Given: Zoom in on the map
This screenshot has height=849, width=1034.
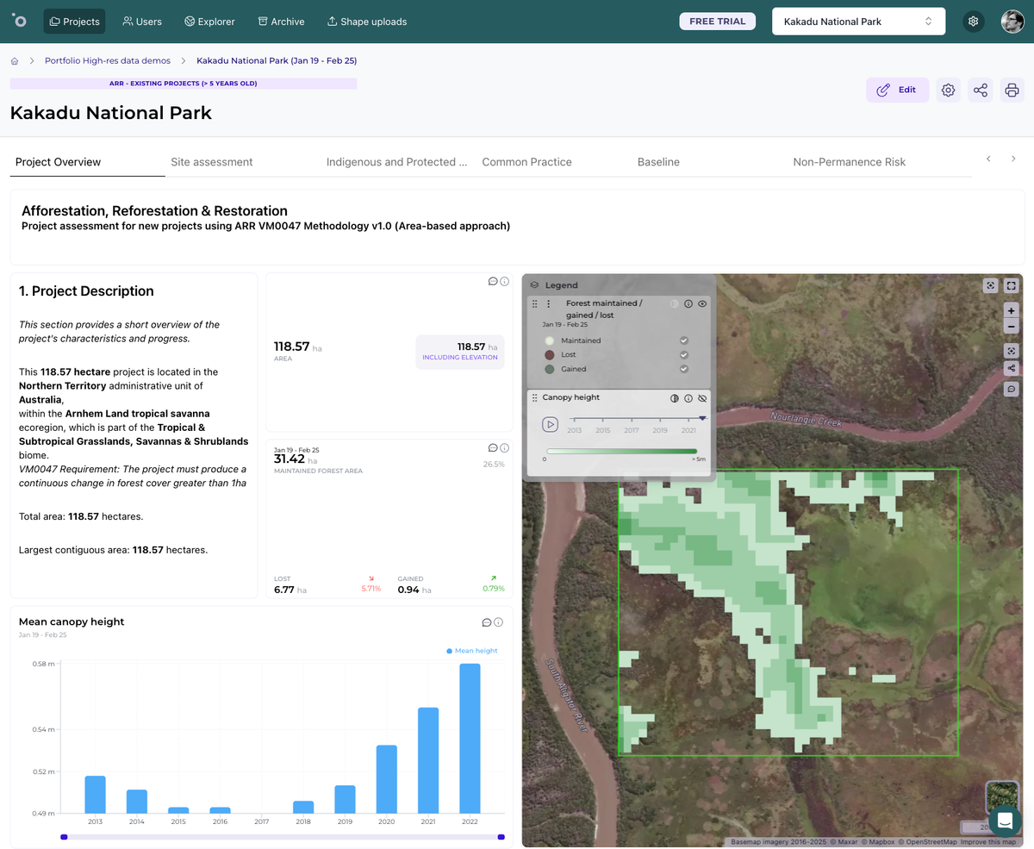Looking at the screenshot, I should tap(1012, 310).
